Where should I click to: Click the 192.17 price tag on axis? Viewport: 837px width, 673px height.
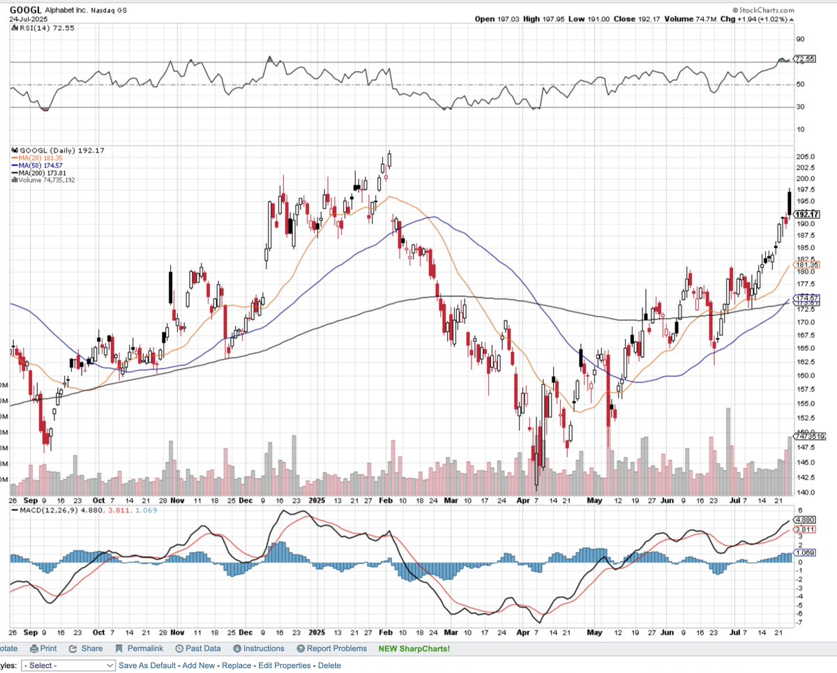pyautogui.click(x=806, y=214)
